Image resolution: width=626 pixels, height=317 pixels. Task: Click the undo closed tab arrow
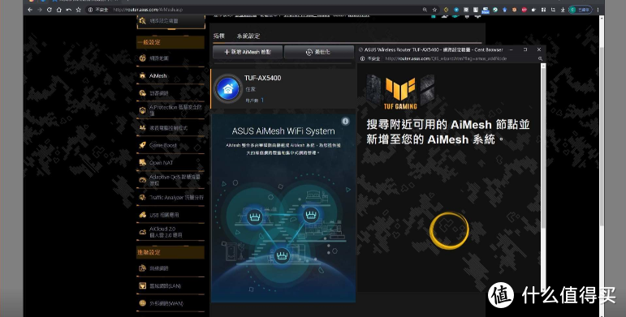68,10
